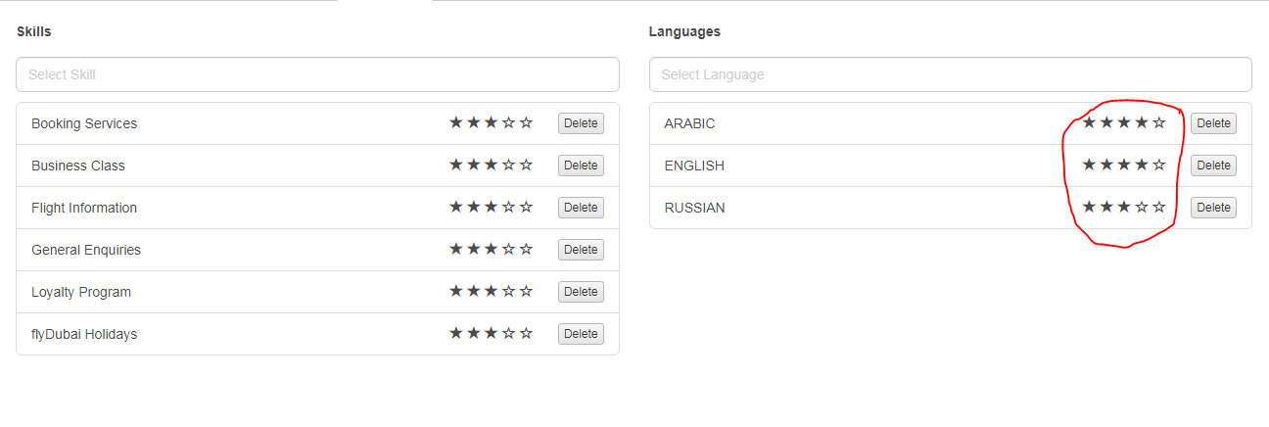Set Booking Services rating to five stars
The height and width of the screenshot is (427, 1269).
click(527, 123)
